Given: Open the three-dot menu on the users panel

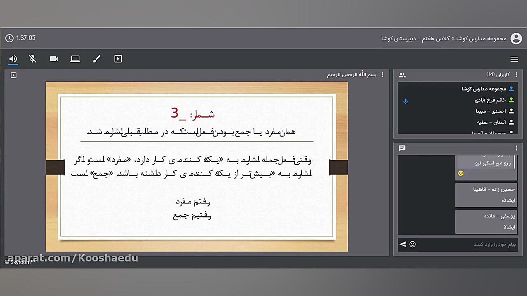Looking at the screenshot, I should [x=516, y=75].
